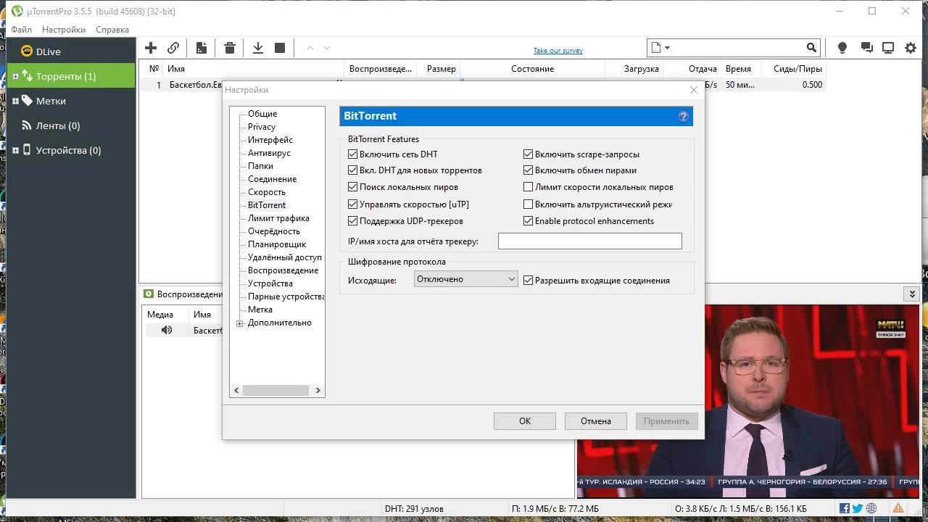Toggle Вкл. DHT для новых торрентов
The image size is (928, 522).
[353, 170]
